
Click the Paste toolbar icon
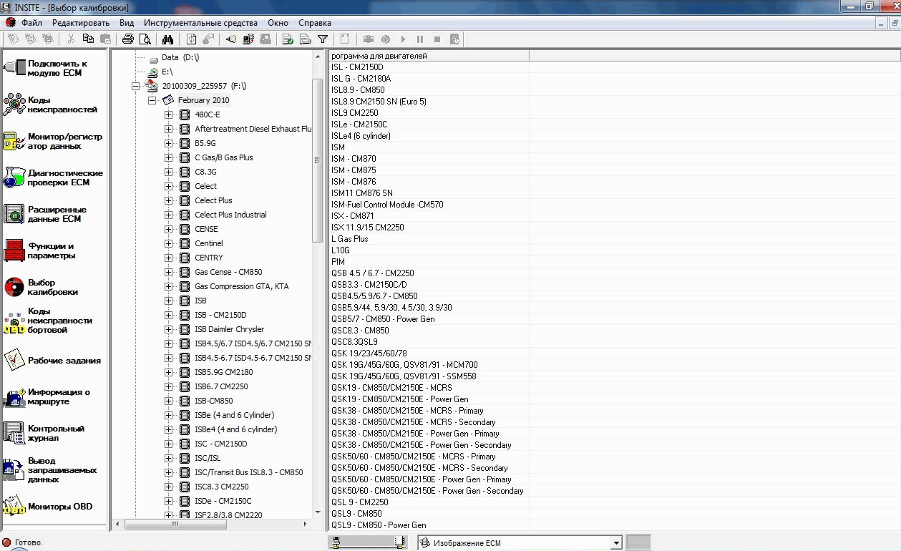pyautogui.click(x=106, y=39)
